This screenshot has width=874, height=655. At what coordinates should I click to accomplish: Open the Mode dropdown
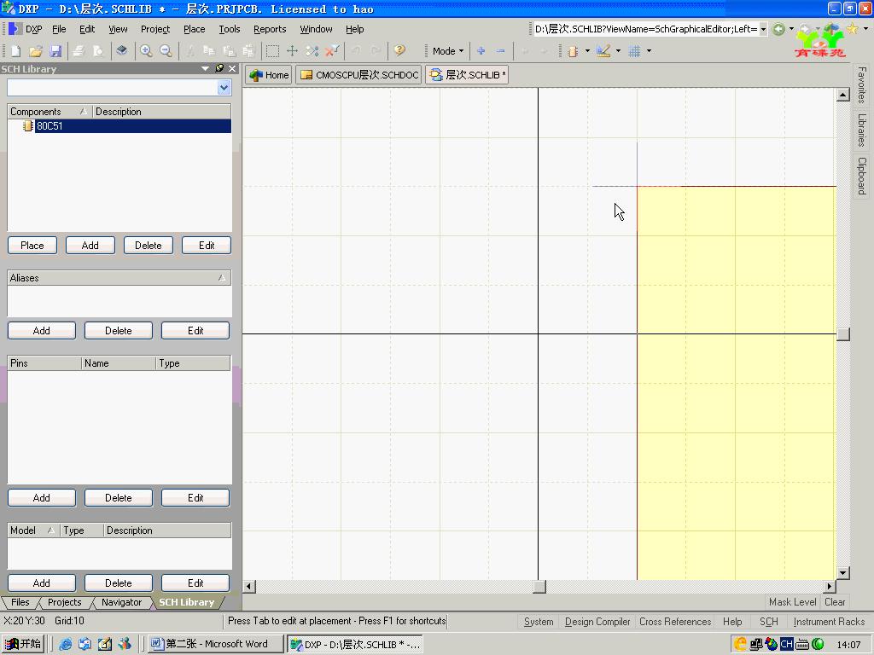coord(447,51)
